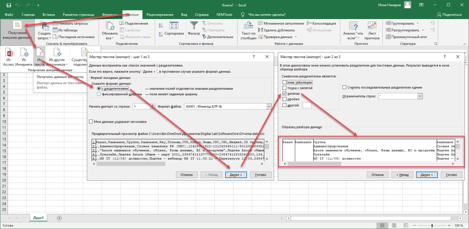Click Готово in step 2 dialog
The width and height of the screenshot is (469, 229).
pyautogui.click(x=451, y=175)
